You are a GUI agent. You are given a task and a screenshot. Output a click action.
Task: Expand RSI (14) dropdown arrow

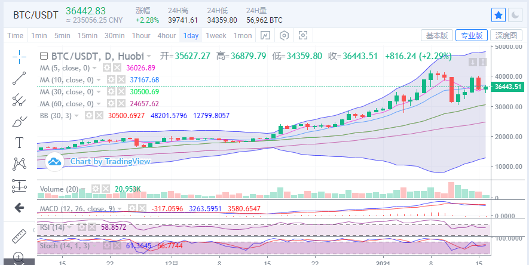(x=69, y=227)
